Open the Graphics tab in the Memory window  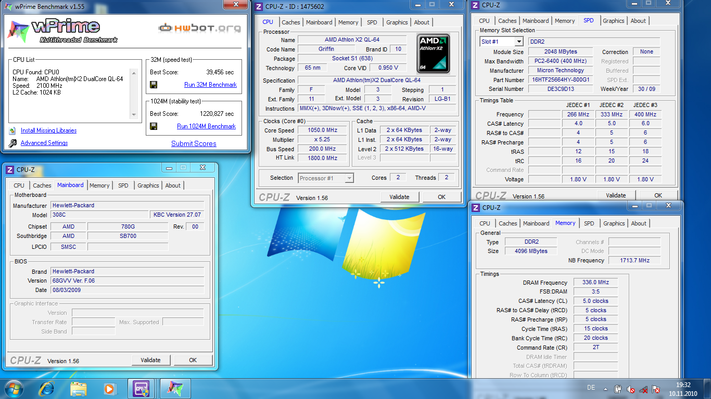tap(614, 223)
